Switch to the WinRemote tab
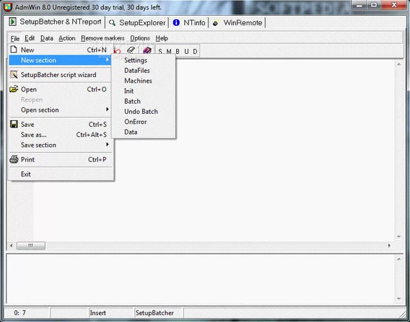The height and width of the screenshot is (322, 410). coord(242,23)
